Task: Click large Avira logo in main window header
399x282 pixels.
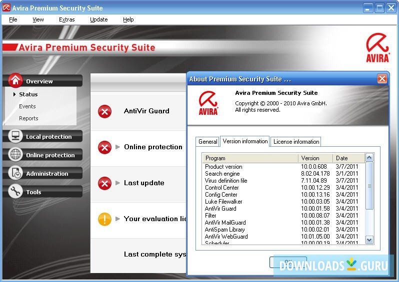Action: [x=377, y=47]
